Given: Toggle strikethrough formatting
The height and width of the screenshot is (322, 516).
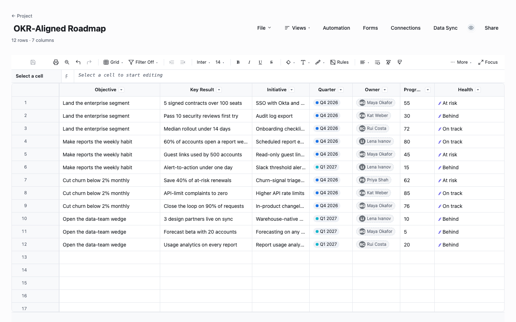Looking at the screenshot, I should point(271,62).
